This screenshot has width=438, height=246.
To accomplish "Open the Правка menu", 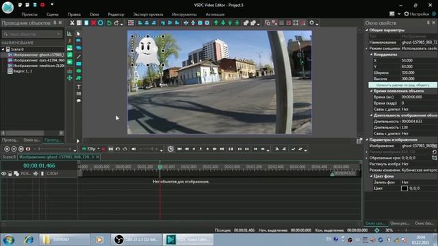I will (x=74, y=14).
